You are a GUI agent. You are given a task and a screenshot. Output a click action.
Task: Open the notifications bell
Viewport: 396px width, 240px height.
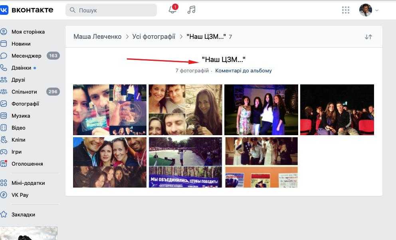172,10
